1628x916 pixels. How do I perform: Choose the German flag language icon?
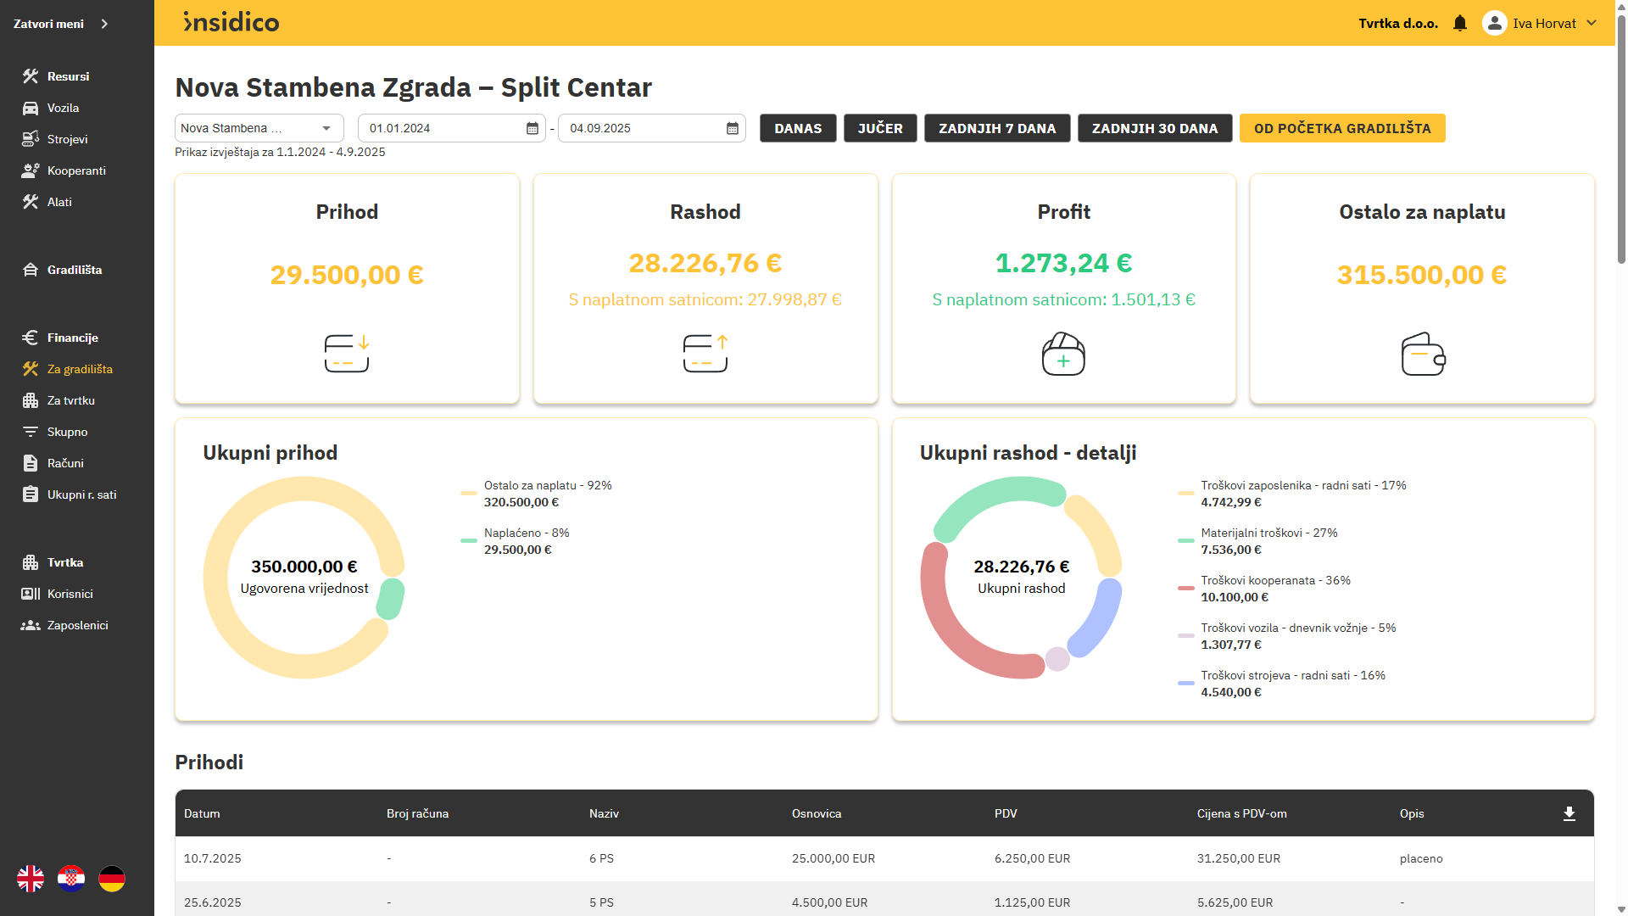[112, 879]
